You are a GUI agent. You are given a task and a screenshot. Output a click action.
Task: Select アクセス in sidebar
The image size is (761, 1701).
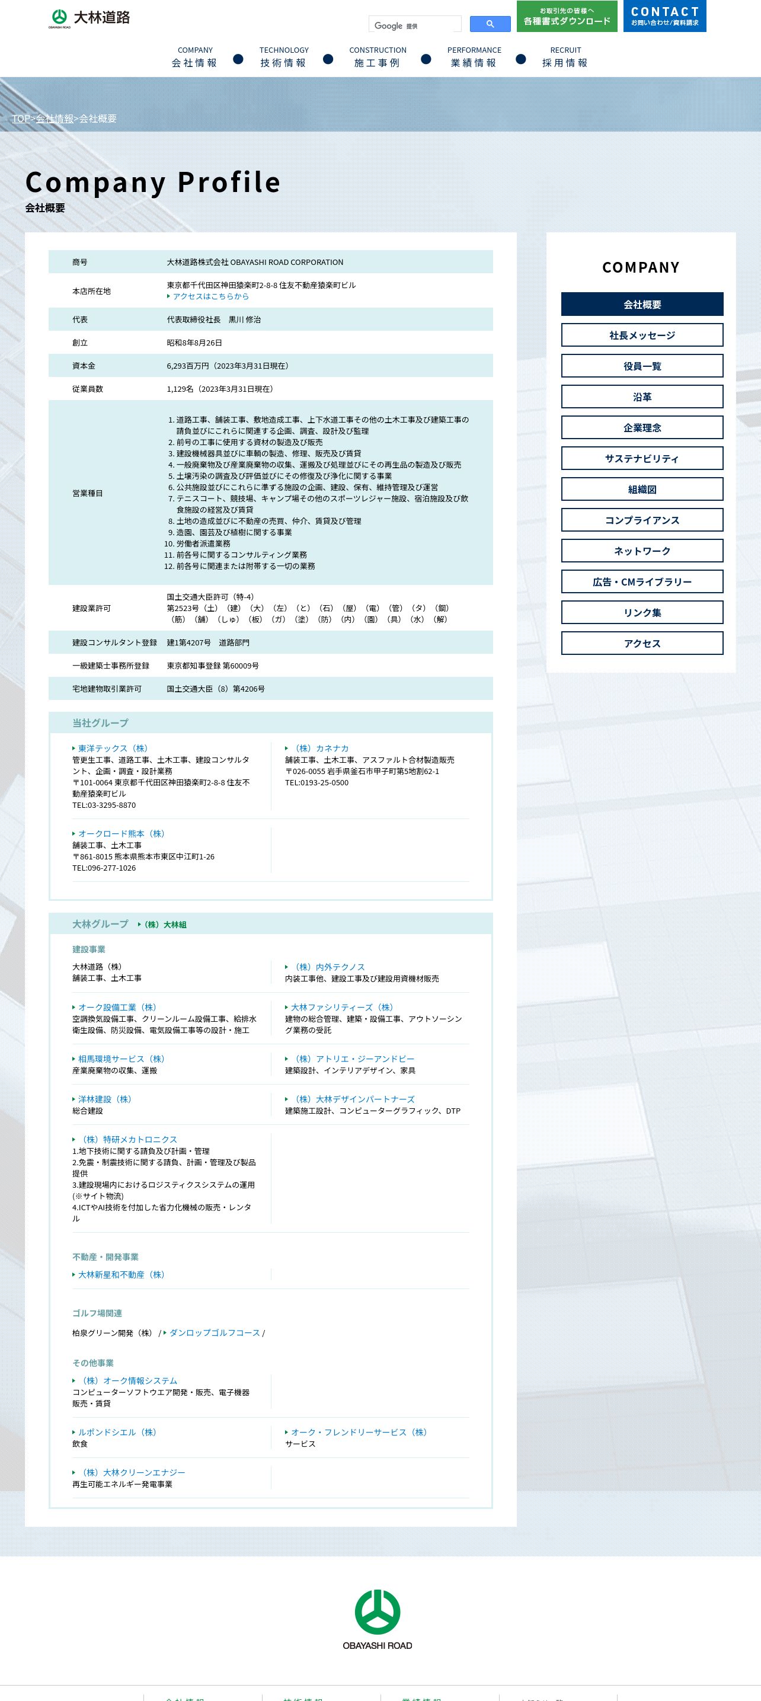(x=642, y=643)
